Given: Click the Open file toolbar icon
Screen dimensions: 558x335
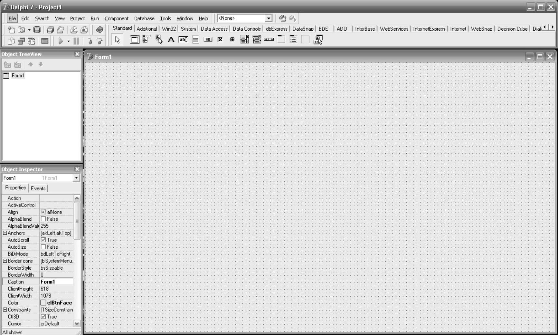Looking at the screenshot, I should click(x=21, y=30).
